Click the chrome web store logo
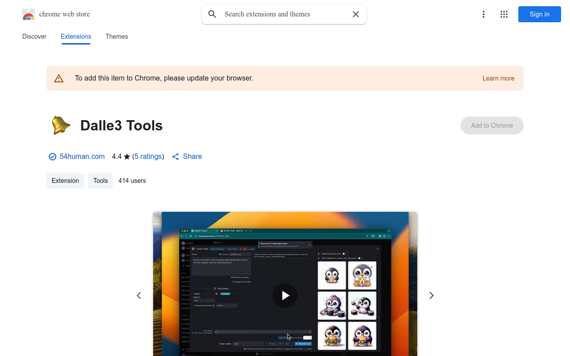Screen dimensions: 570x356 (x=28, y=14)
